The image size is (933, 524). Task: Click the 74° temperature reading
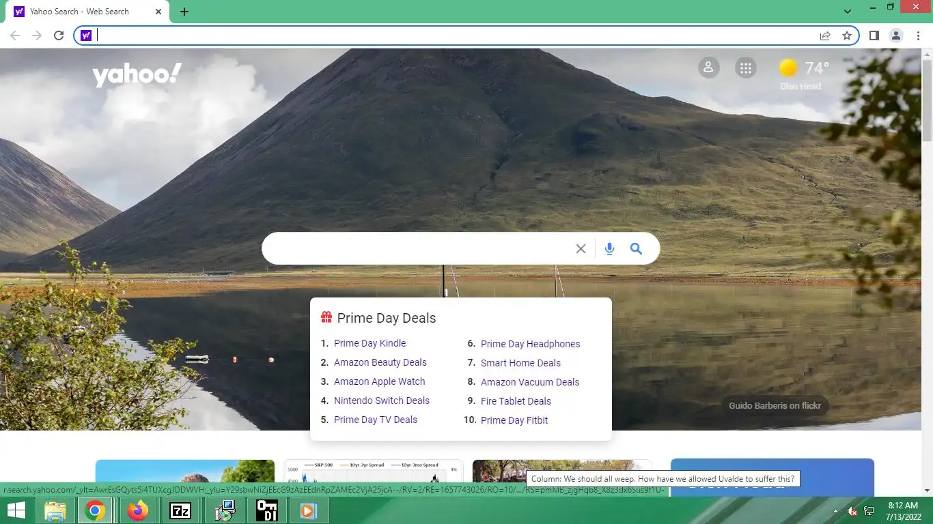pos(816,68)
